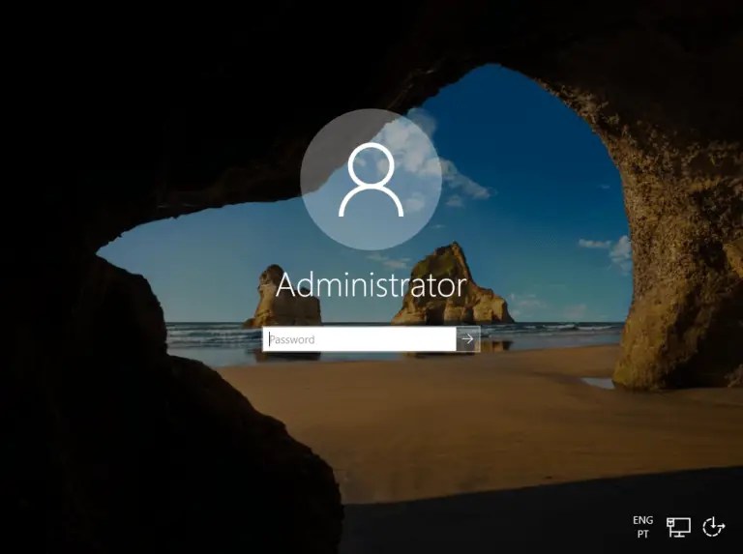Click the Administrator user avatar
The width and height of the screenshot is (743, 554).
point(371,180)
